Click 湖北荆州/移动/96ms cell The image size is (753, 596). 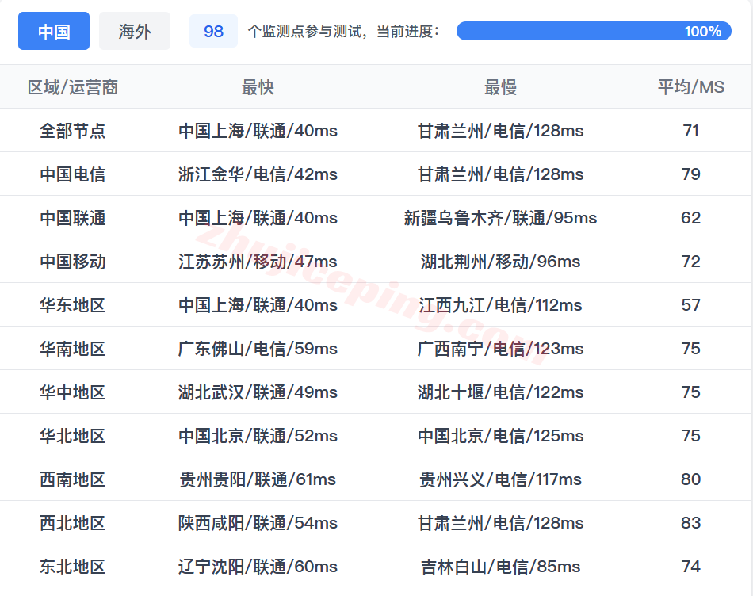(500, 262)
